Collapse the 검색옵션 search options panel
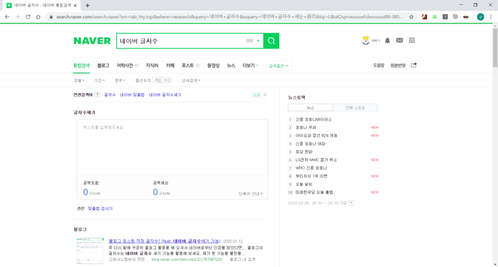 [279, 66]
